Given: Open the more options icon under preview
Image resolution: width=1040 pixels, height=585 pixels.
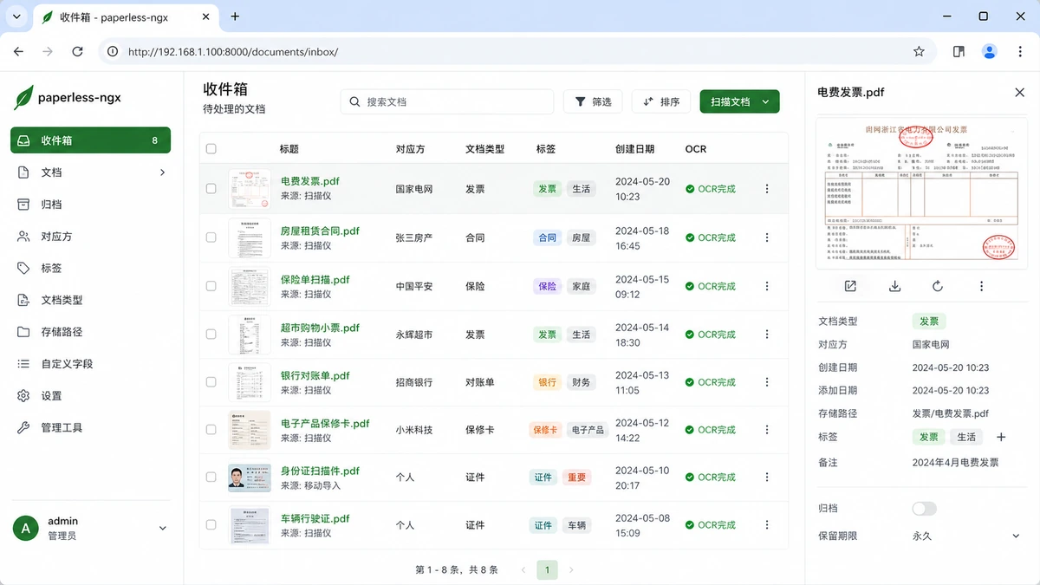Looking at the screenshot, I should 981,286.
